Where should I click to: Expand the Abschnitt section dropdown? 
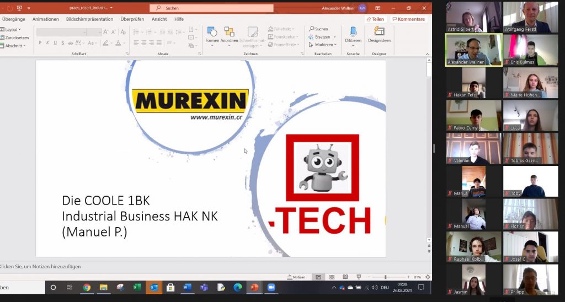pyautogui.click(x=13, y=46)
